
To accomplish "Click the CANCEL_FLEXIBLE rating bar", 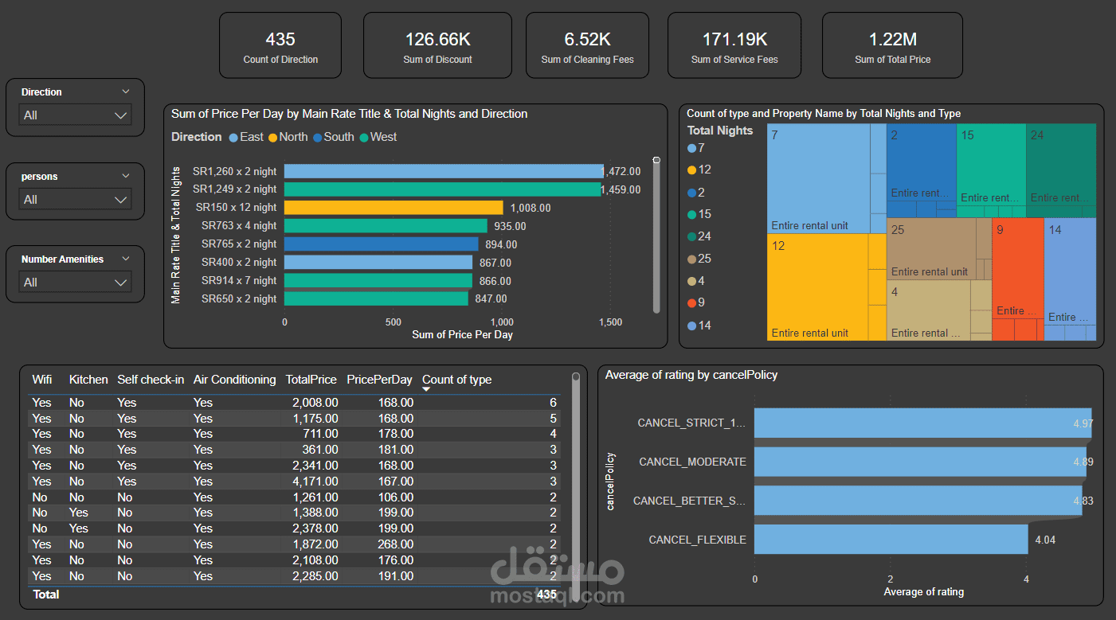I will click(x=891, y=540).
